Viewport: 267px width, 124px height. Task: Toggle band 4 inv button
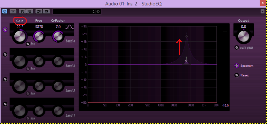(x=28, y=44)
